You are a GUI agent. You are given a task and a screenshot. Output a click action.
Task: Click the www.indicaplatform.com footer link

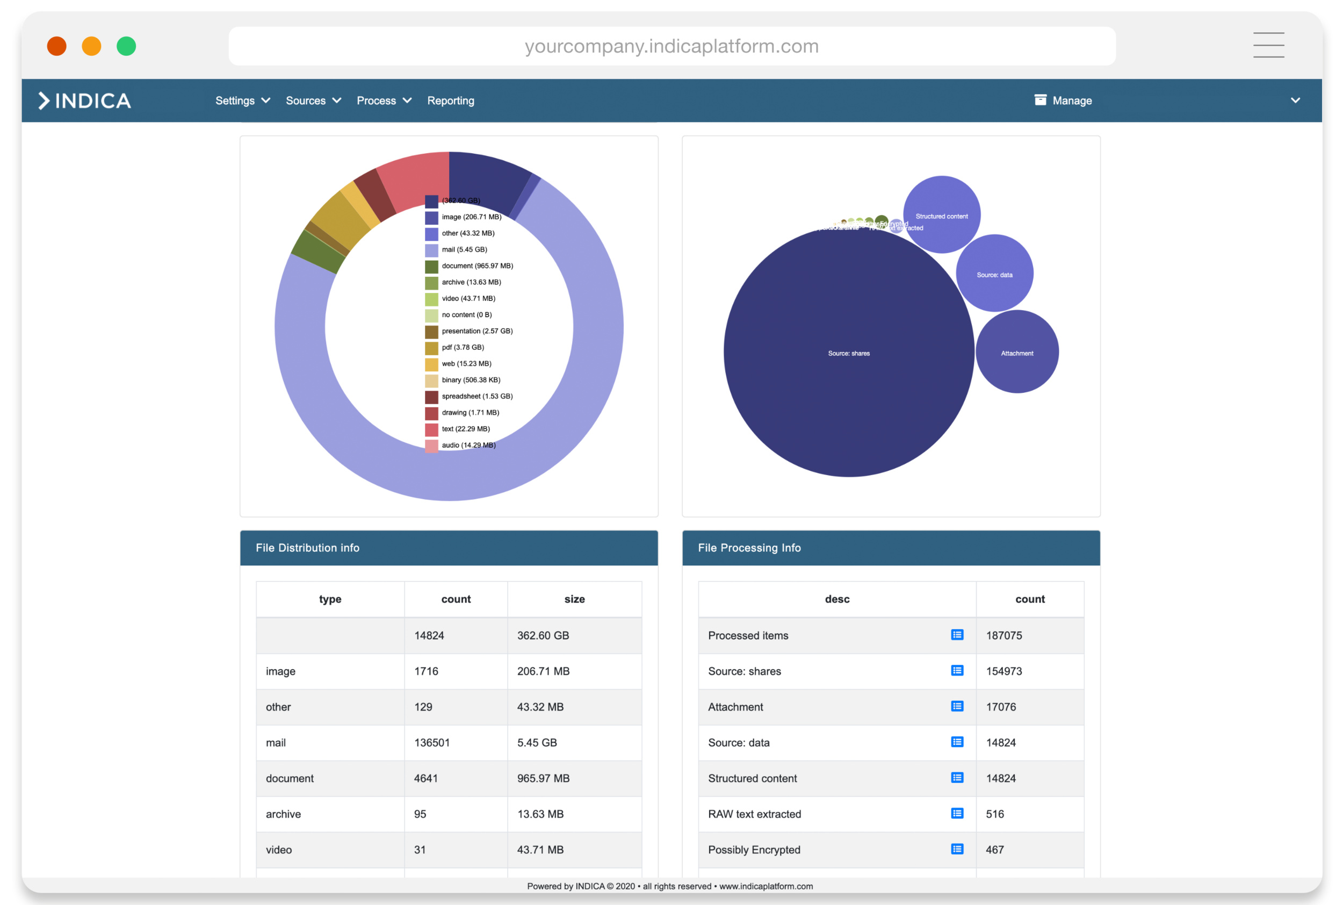coord(764,886)
